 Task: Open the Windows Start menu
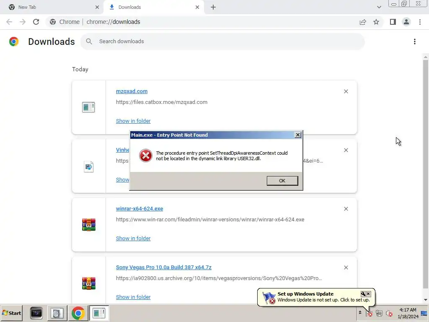(x=11, y=313)
